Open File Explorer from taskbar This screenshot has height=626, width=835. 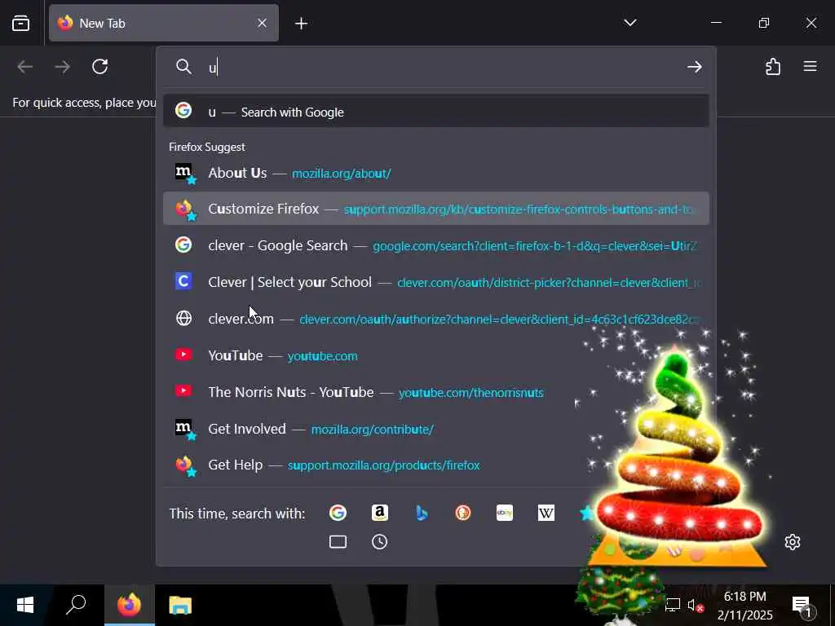click(x=180, y=606)
